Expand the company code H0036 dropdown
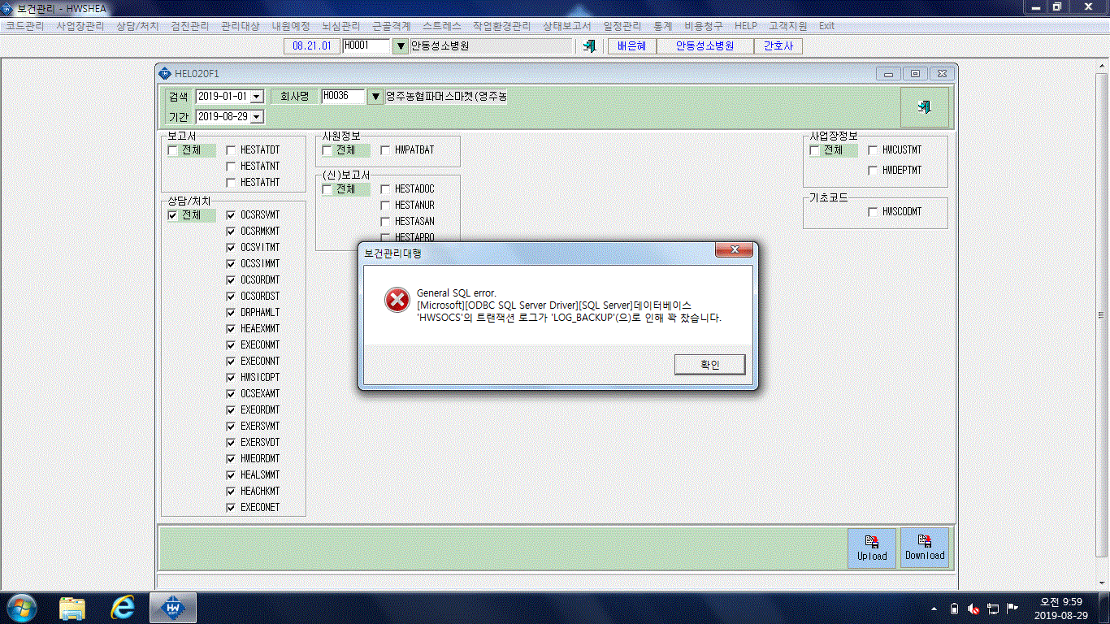Screen dimensions: 1110x624 point(375,97)
